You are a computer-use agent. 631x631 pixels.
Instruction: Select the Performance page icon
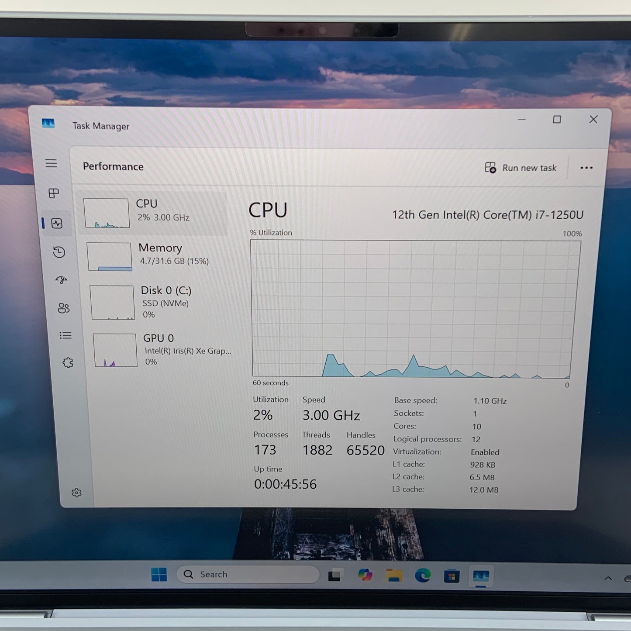[57, 223]
